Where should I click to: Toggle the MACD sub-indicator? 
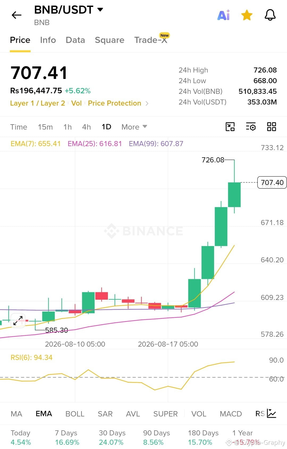(x=231, y=414)
